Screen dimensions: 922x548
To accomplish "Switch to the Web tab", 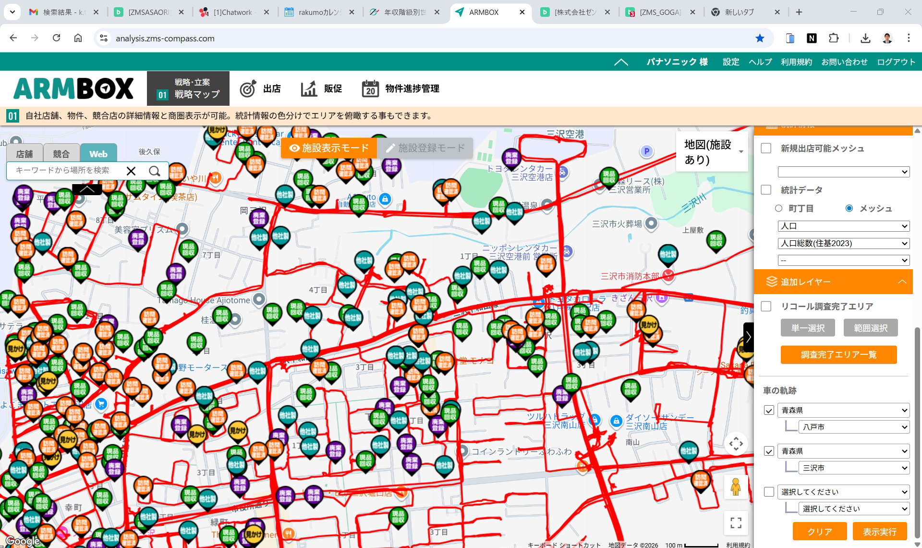I will pyautogui.click(x=98, y=153).
